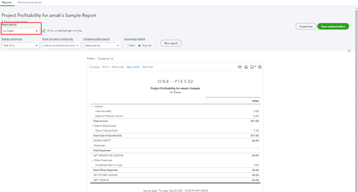Open the export report icon menu
358x192 pixels.
(253, 67)
